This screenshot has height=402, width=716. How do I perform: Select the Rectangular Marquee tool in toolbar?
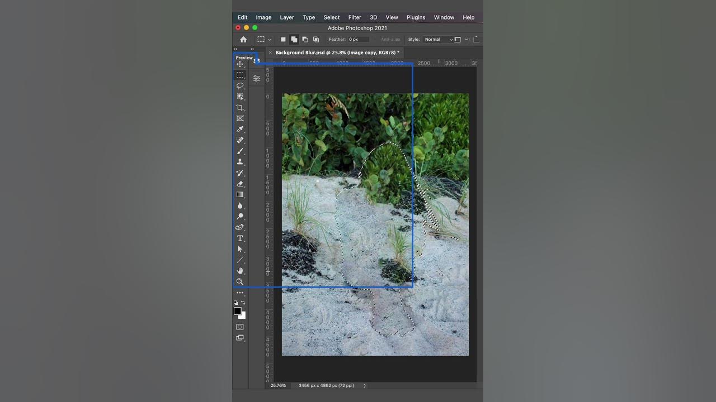[x=240, y=75]
